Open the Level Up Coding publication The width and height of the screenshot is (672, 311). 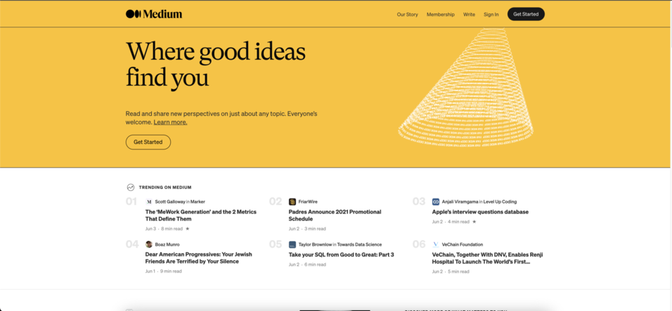coord(500,201)
